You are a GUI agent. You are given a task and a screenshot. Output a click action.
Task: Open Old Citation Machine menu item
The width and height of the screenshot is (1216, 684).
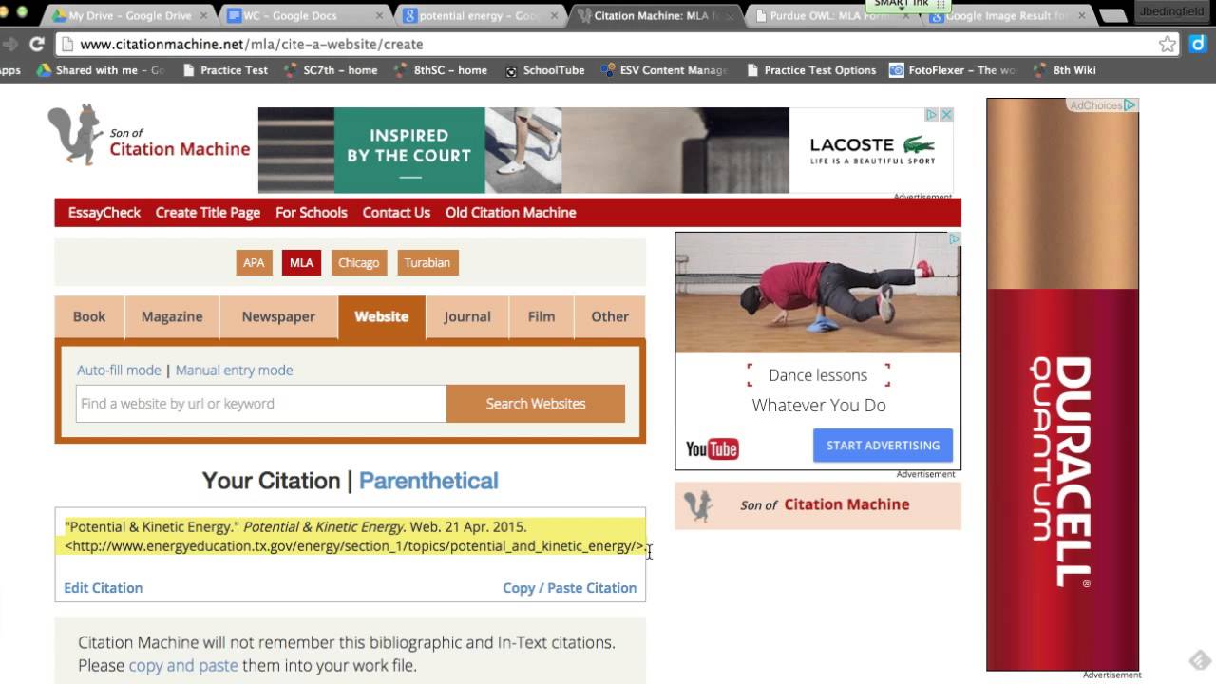(511, 213)
